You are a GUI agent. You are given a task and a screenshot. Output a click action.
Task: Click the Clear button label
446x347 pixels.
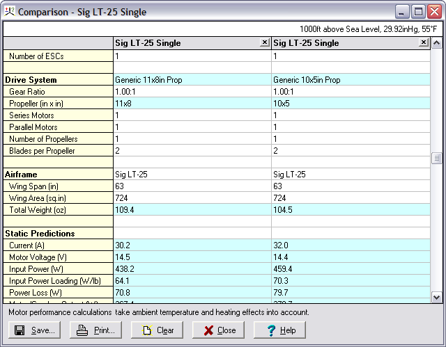click(x=165, y=330)
